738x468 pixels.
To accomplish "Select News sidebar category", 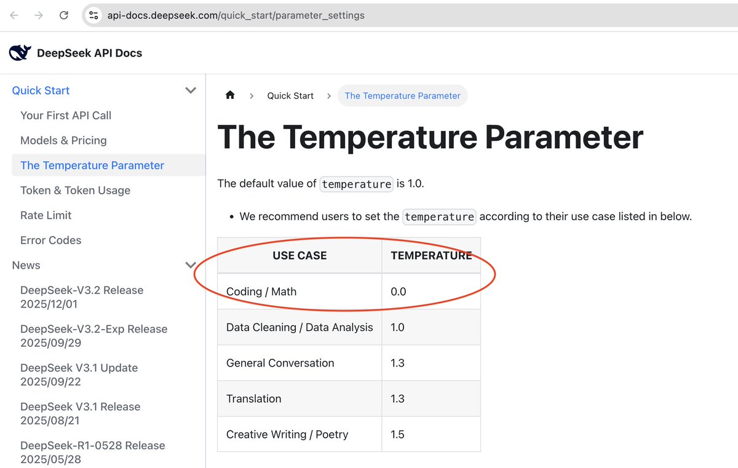I will pyautogui.click(x=26, y=265).
